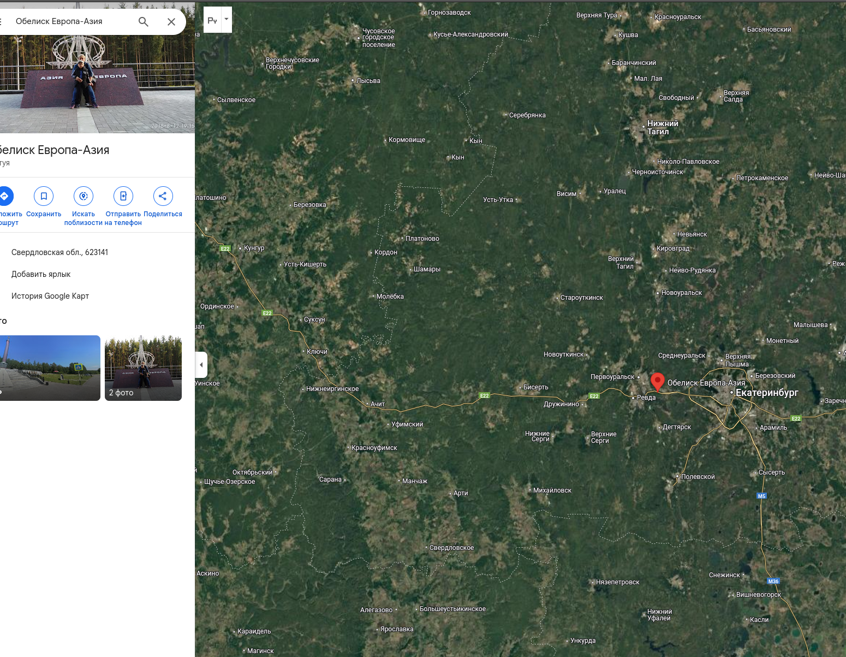Image resolution: width=846 pixels, height=657 pixels.
Task: Click the red Обелиск Европа-Азия map pin
Action: tap(658, 382)
